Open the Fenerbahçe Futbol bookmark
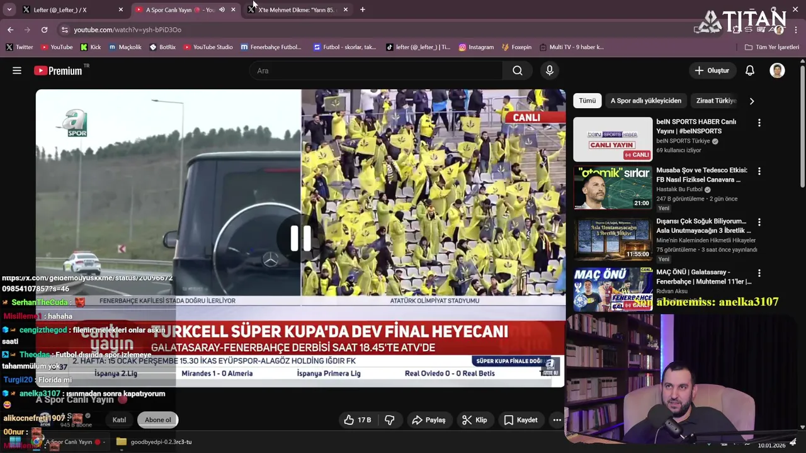The image size is (806, 453). tap(271, 47)
